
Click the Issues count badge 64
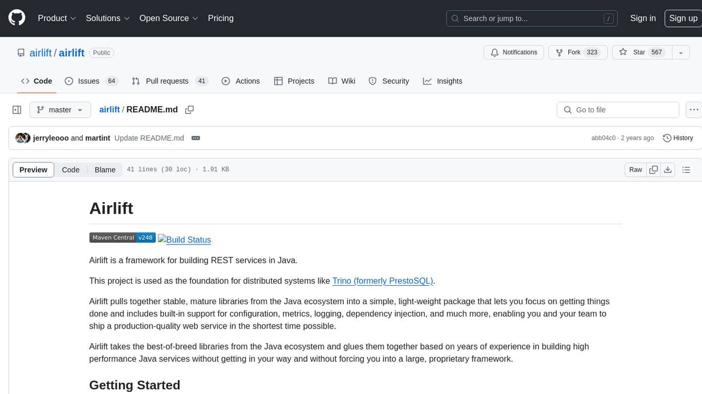pyautogui.click(x=111, y=81)
